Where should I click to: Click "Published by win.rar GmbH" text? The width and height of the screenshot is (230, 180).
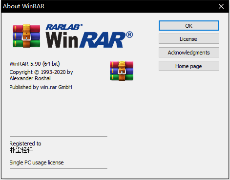[41, 87]
